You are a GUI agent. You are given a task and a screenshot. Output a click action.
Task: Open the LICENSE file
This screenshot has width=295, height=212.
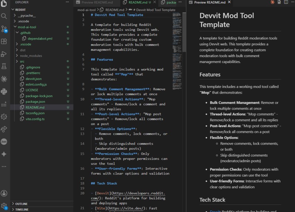[32, 90]
